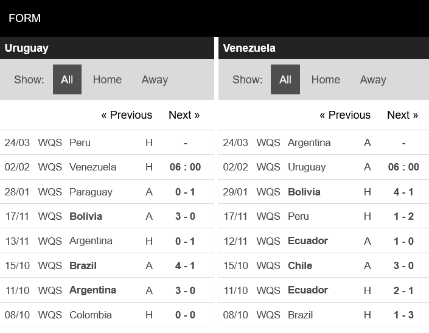Screen dimensions: 429x333
Task: Click Bolivia in Uruguay's 17/11 match row
Action: click(86, 216)
